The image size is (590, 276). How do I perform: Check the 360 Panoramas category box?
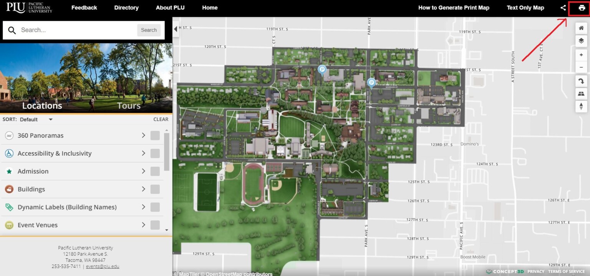click(155, 135)
